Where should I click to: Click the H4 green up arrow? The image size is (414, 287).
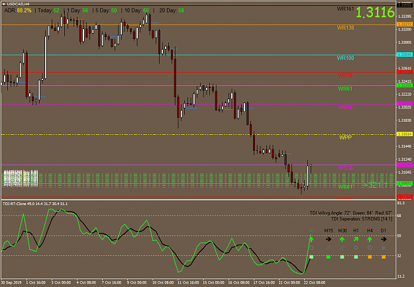370,239
